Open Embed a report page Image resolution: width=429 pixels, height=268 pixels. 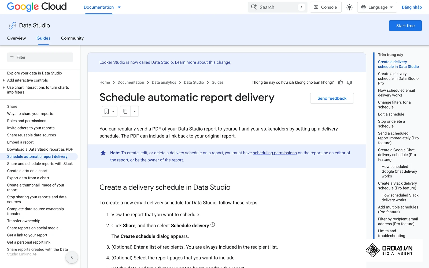pyautogui.click(x=20, y=142)
